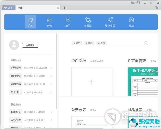This screenshot has height=129, width=161.
Task: Select the 文档 document type icon
Action: point(31,22)
